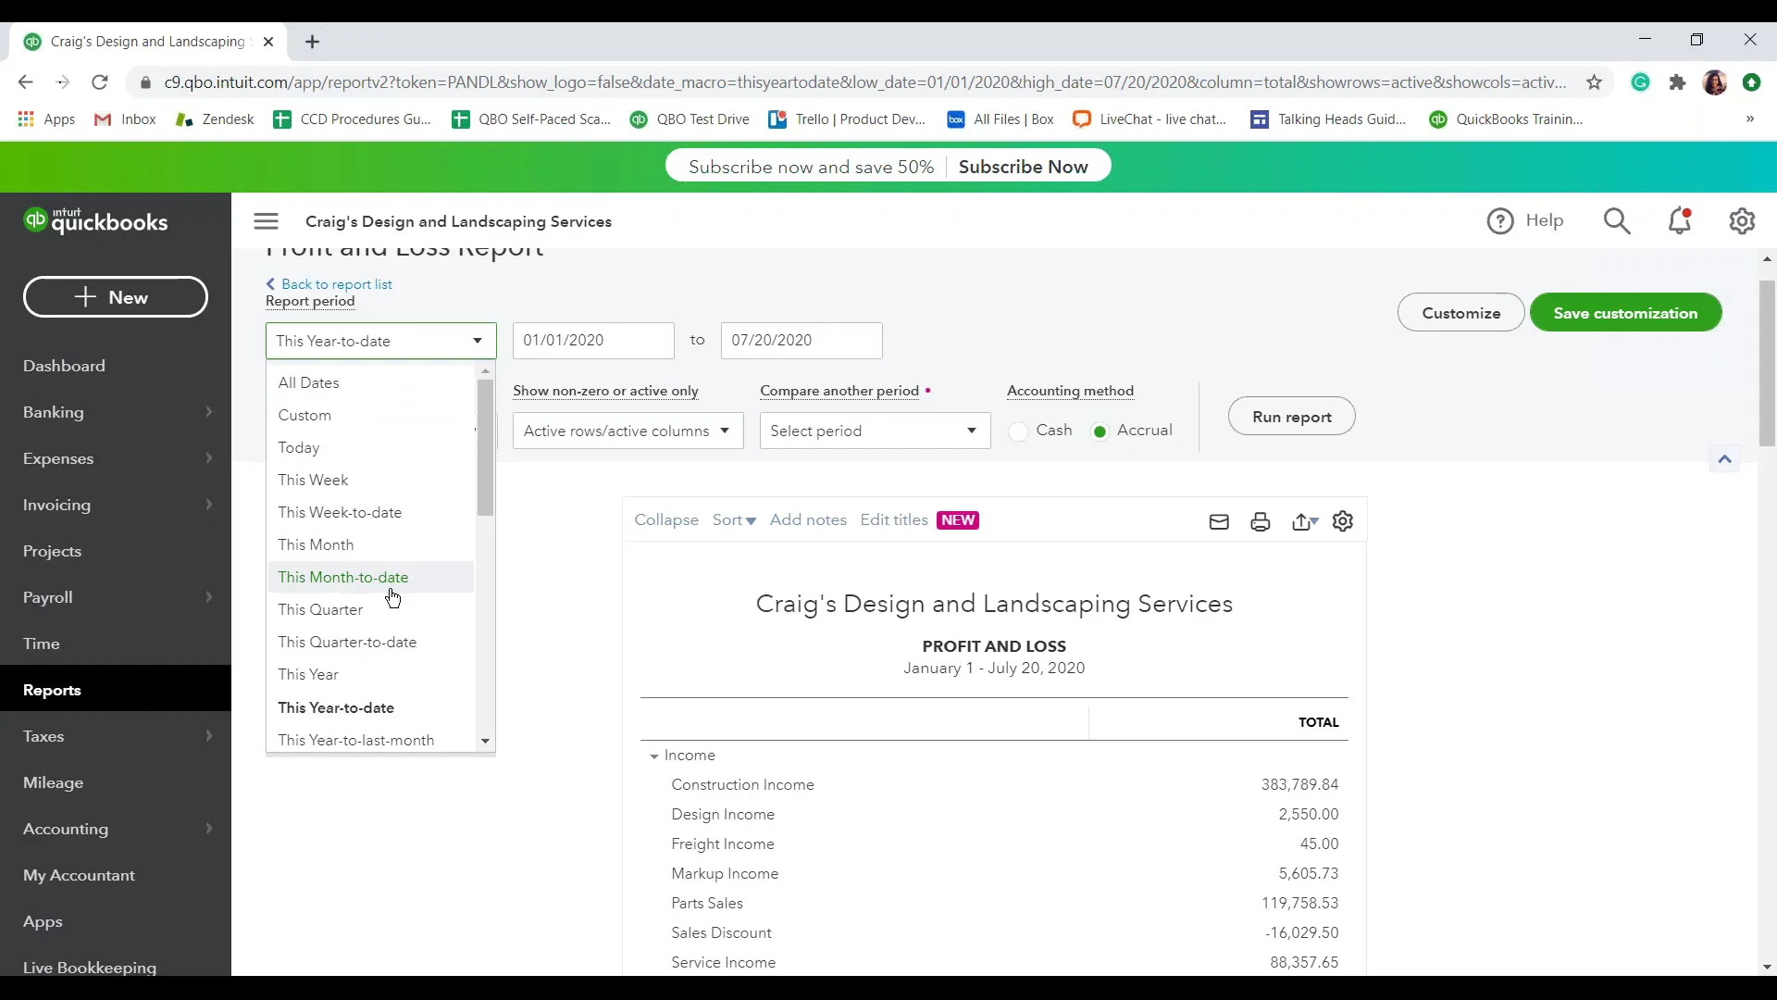The height and width of the screenshot is (1000, 1777).
Task: Select Cash accounting method
Action: pyautogui.click(x=1019, y=431)
